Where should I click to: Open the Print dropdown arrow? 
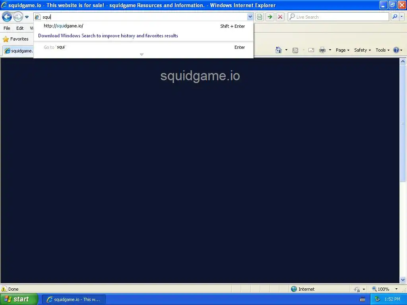pos(330,50)
